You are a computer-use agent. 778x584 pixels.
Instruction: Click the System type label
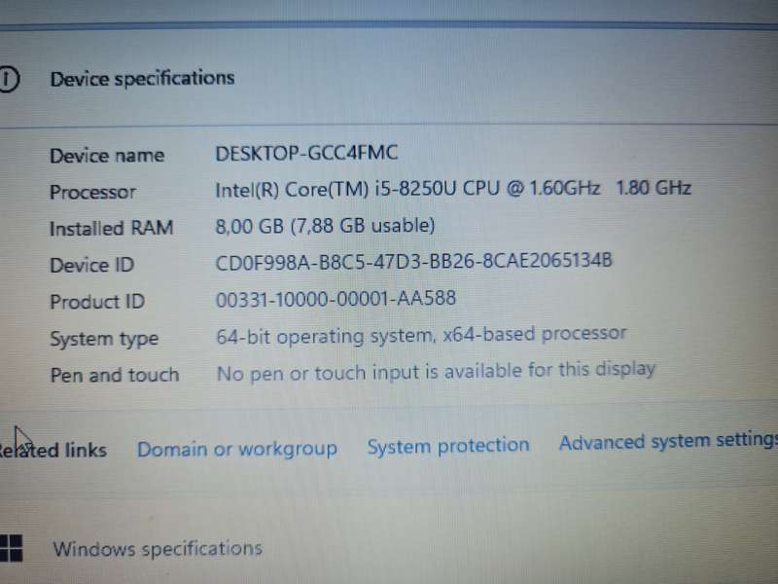104,339
